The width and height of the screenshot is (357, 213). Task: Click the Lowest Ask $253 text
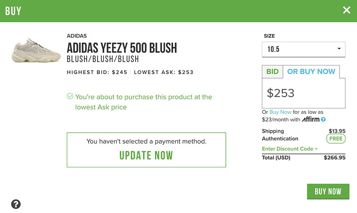[x=163, y=72]
